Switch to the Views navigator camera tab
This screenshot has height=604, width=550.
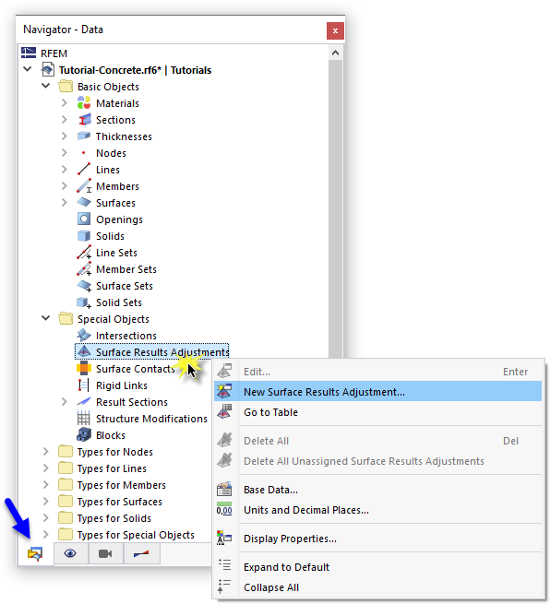(105, 554)
